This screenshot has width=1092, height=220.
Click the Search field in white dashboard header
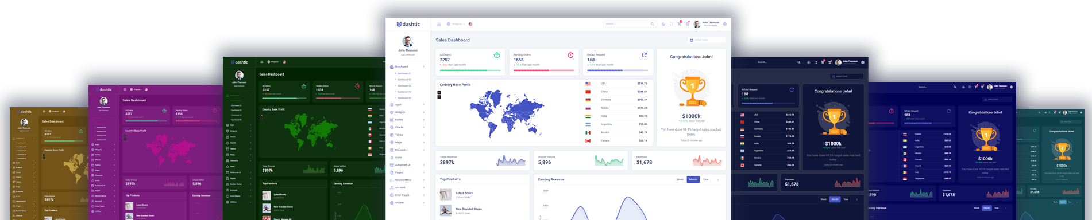coord(630,24)
